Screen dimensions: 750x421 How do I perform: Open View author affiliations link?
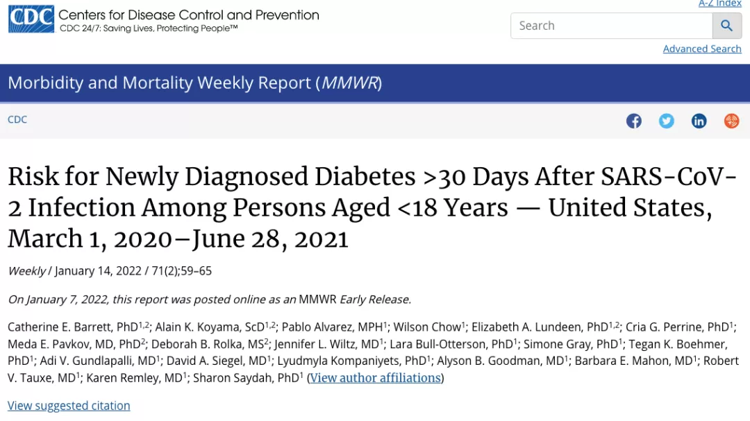click(x=376, y=378)
